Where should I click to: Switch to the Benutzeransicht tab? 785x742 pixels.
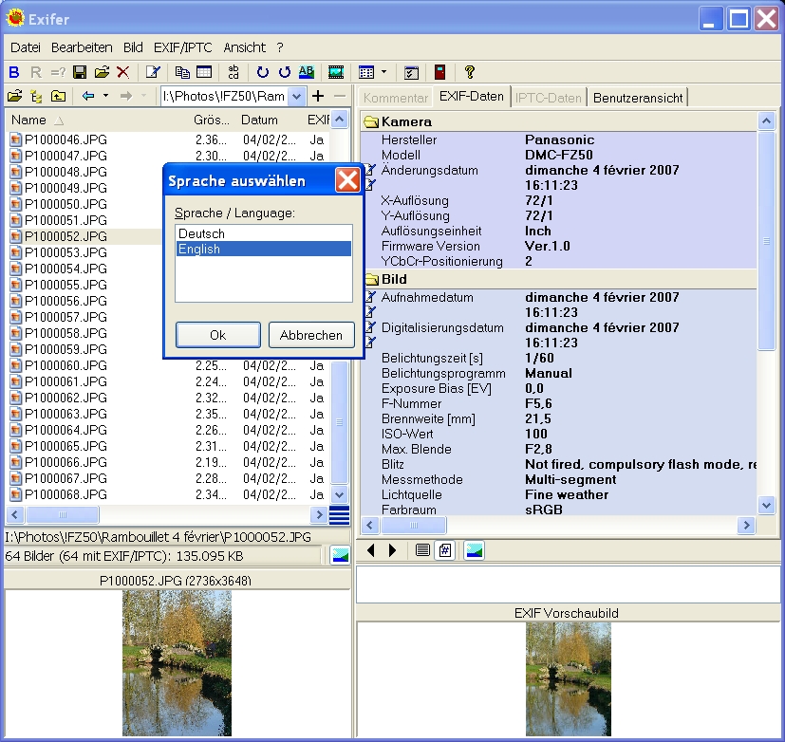636,97
